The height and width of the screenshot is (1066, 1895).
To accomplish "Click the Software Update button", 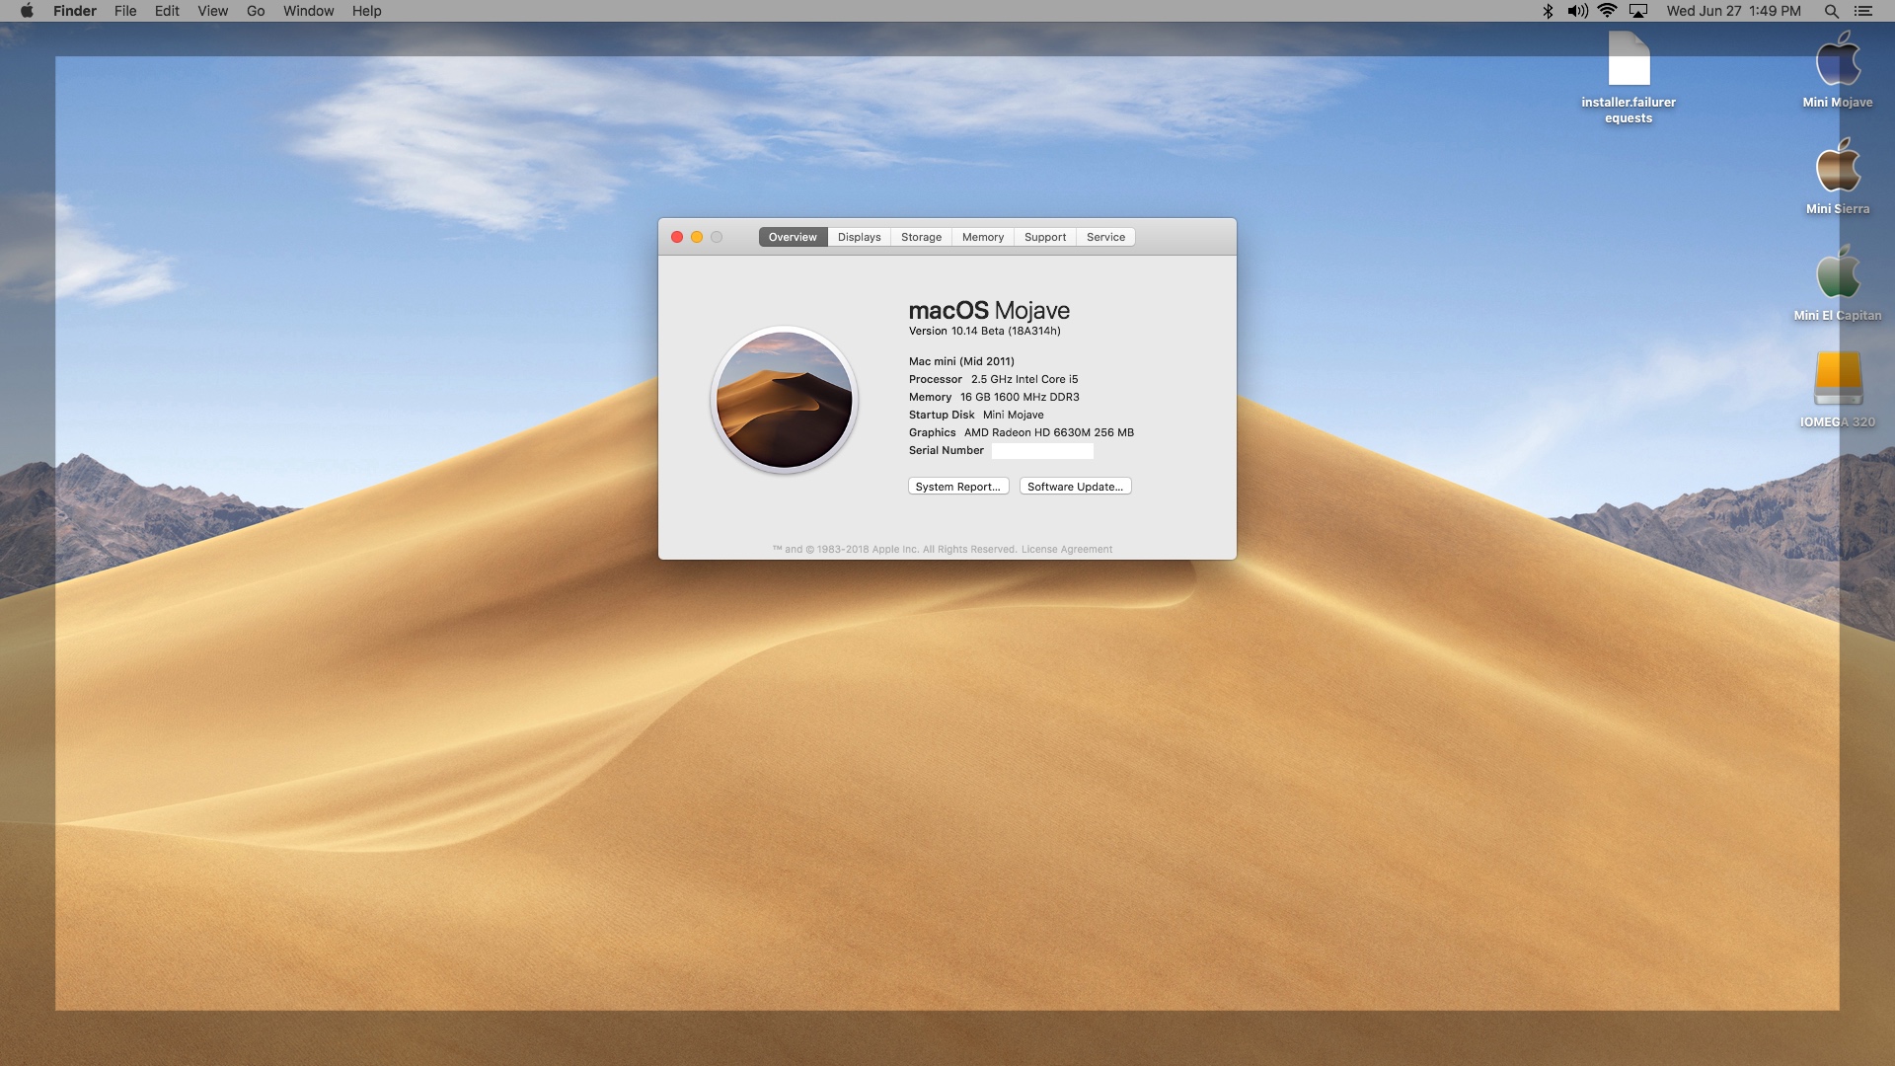I will coord(1075,486).
